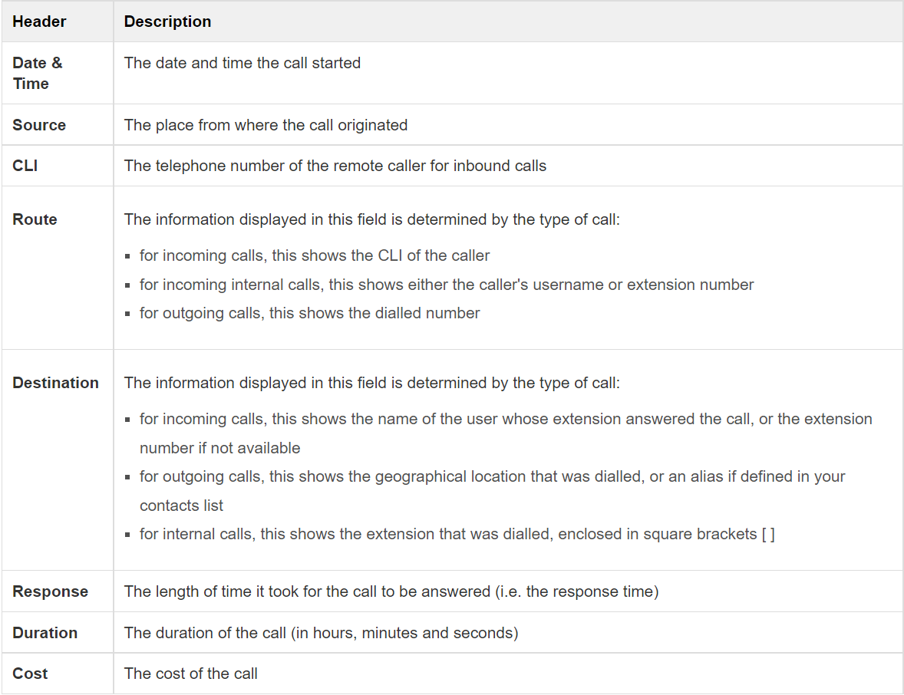Select the Duration row label
This screenshot has height=695, width=904.
point(45,633)
